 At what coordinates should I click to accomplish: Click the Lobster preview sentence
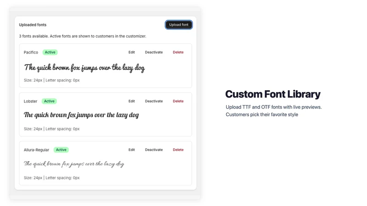[81, 115]
